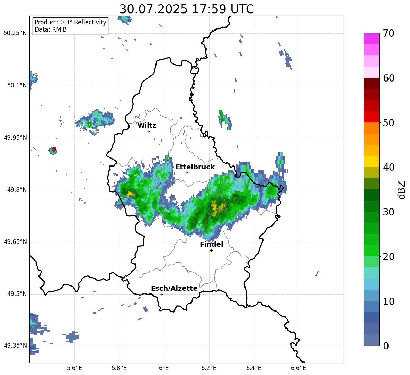
Task: Click the small green echo east of the northern border
Action: [x=224, y=119]
